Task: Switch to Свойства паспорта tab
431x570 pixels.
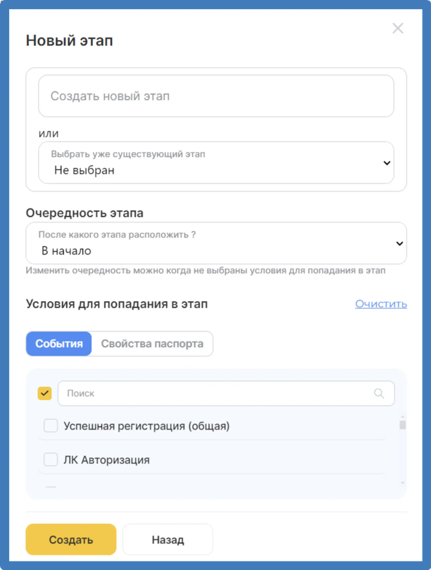Action: coord(152,344)
